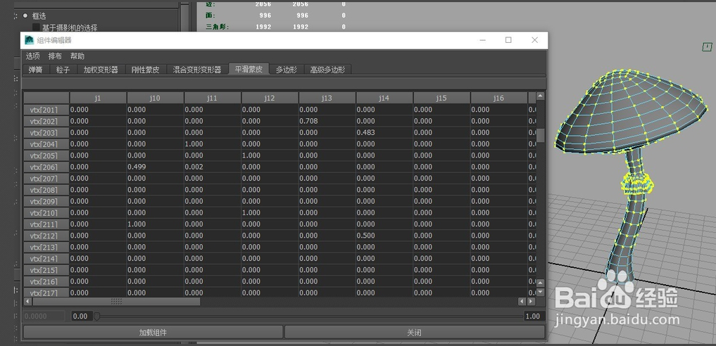Click the j12 column header
Screen dimensions: 716x346
pos(270,98)
